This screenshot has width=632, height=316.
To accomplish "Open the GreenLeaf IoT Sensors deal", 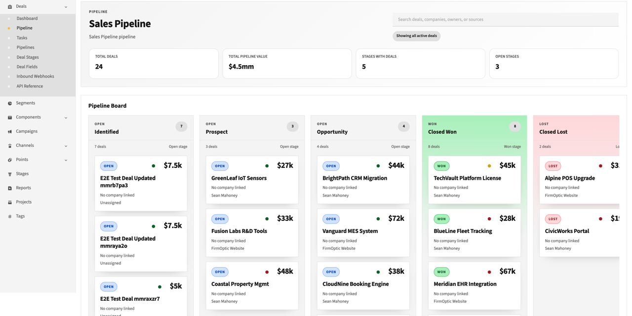I will [252, 180].
